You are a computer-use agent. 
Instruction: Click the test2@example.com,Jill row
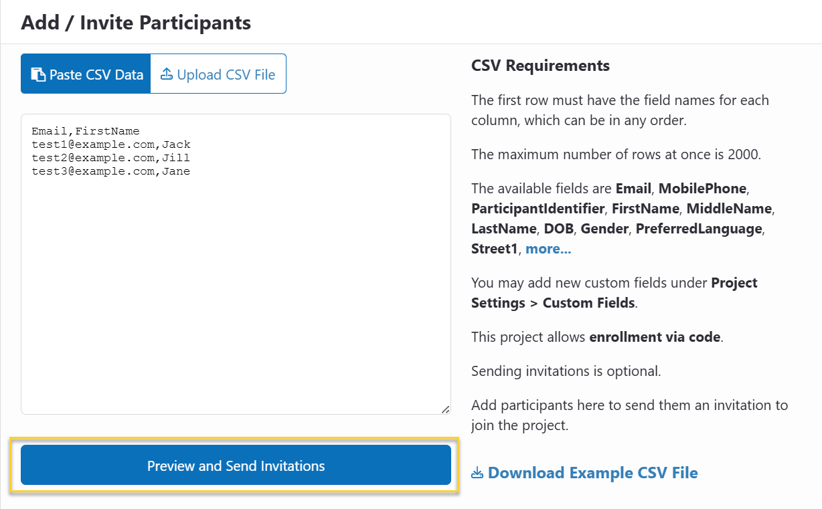tap(111, 158)
